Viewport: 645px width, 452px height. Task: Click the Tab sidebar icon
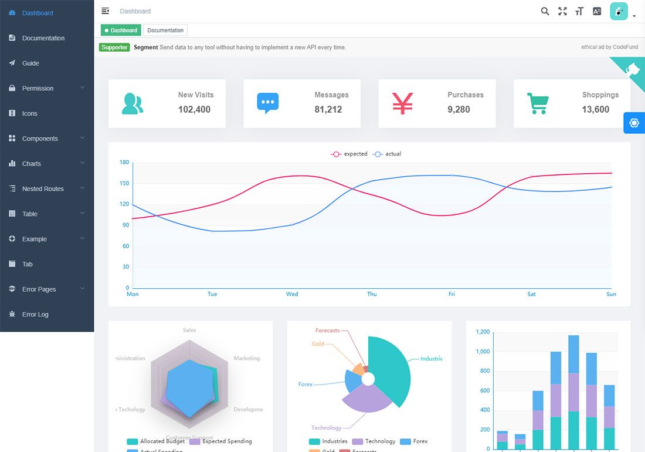(x=12, y=264)
